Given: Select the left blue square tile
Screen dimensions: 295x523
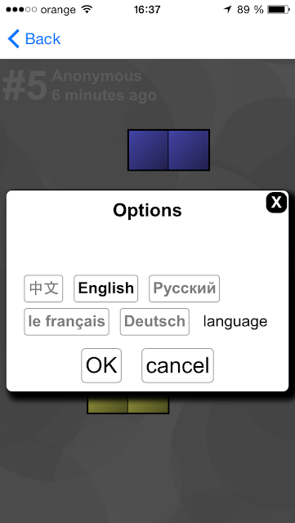Looking at the screenshot, I should 148,150.
